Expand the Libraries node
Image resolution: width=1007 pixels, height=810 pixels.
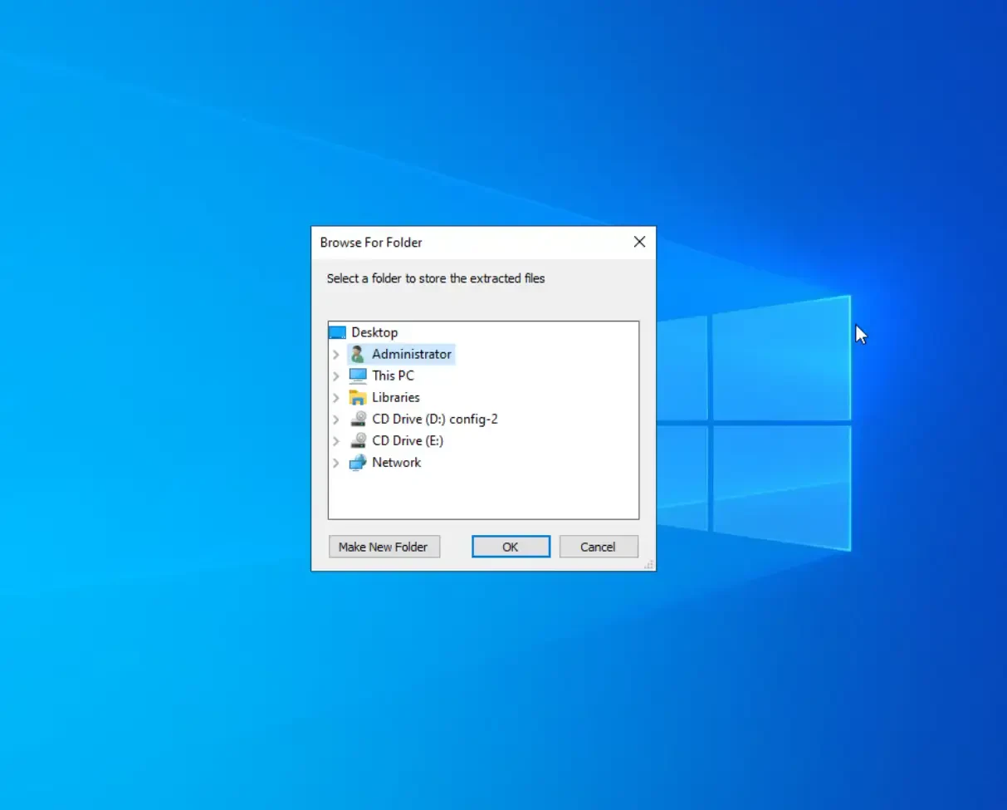[336, 397]
